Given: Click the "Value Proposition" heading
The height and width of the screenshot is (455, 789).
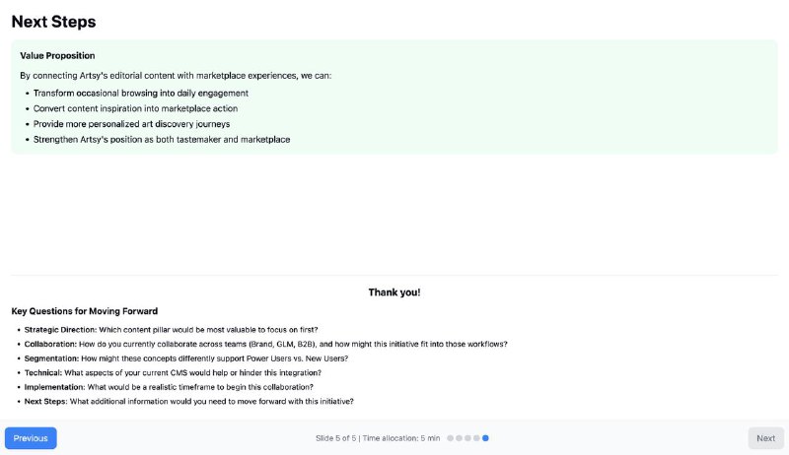Looking at the screenshot, I should tap(57, 56).
